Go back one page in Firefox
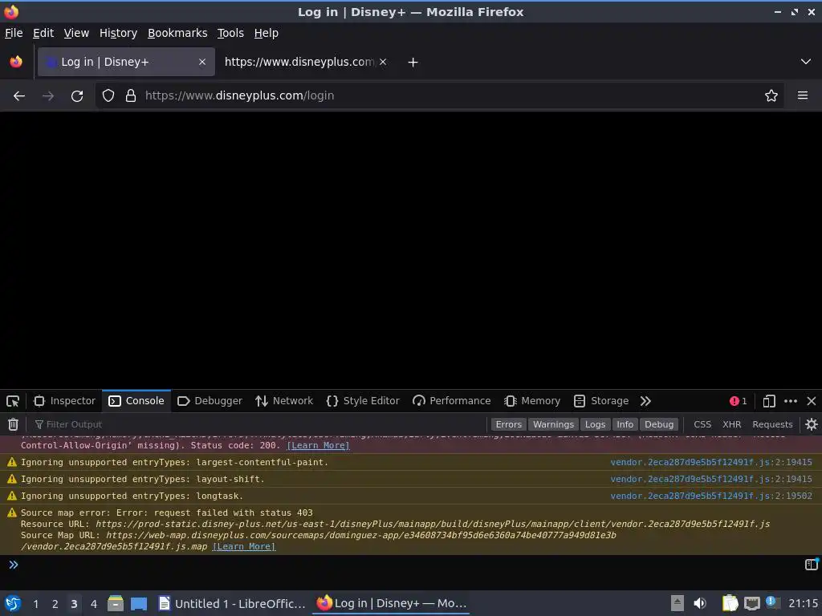 [x=19, y=96]
